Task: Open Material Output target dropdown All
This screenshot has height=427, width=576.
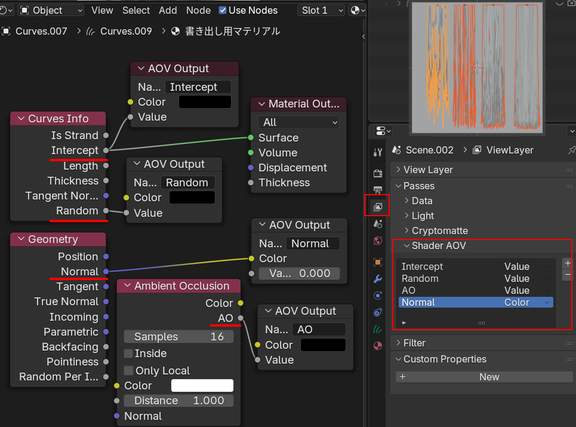Action: click(x=298, y=122)
